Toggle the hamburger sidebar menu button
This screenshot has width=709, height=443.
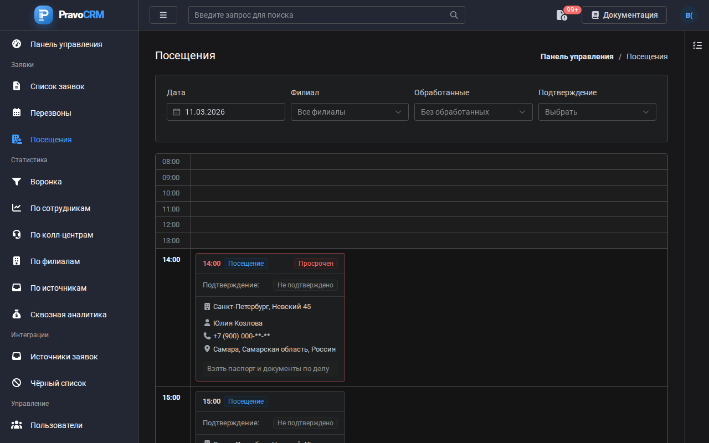click(163, 15)
